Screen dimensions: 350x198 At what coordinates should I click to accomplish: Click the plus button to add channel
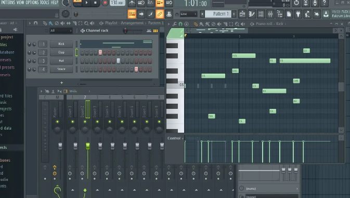point(61,83)
